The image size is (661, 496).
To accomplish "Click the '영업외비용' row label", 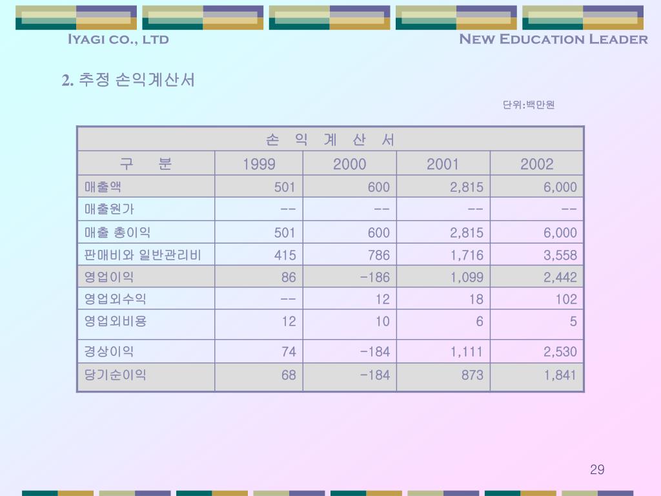I will pos(115,321).
